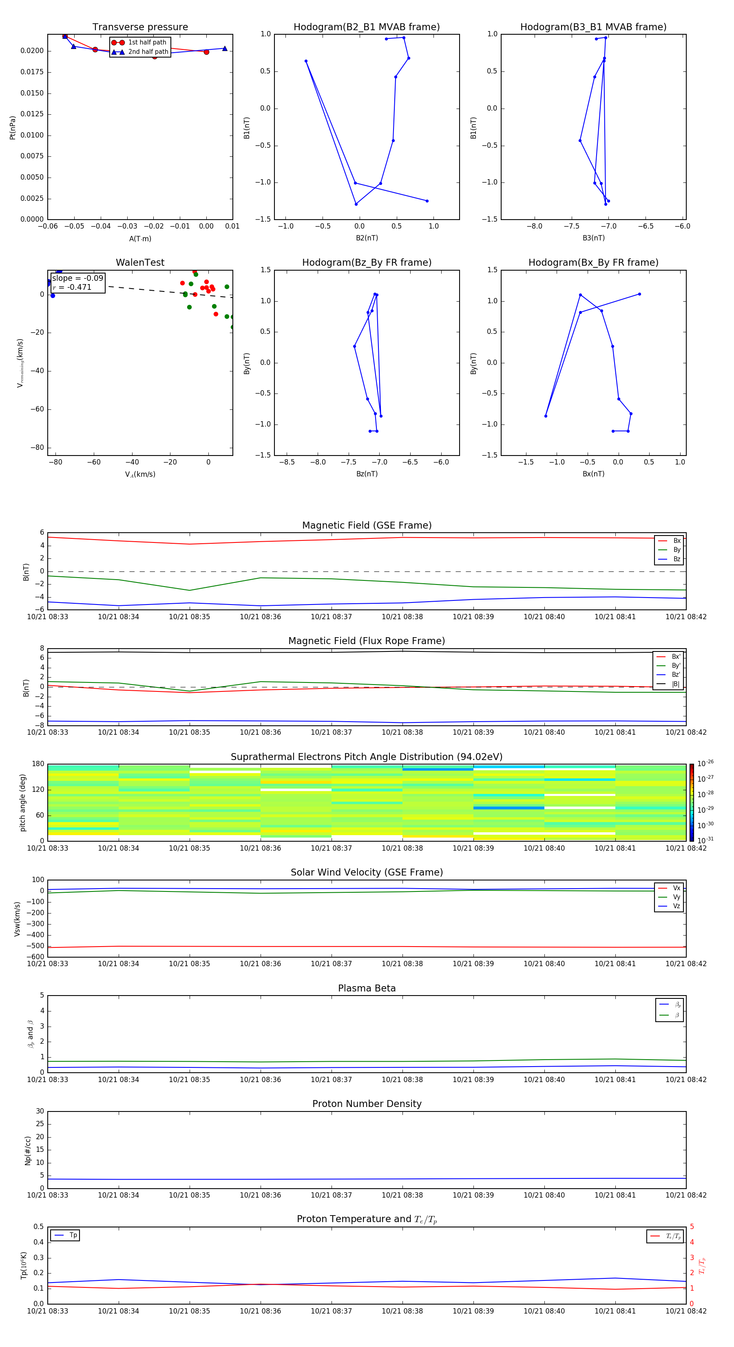The height and width of the screenshot is (1347, 734).
Task: Click the Suprathermal Electrons Pitch Angle title
Action: coord(367,757)
